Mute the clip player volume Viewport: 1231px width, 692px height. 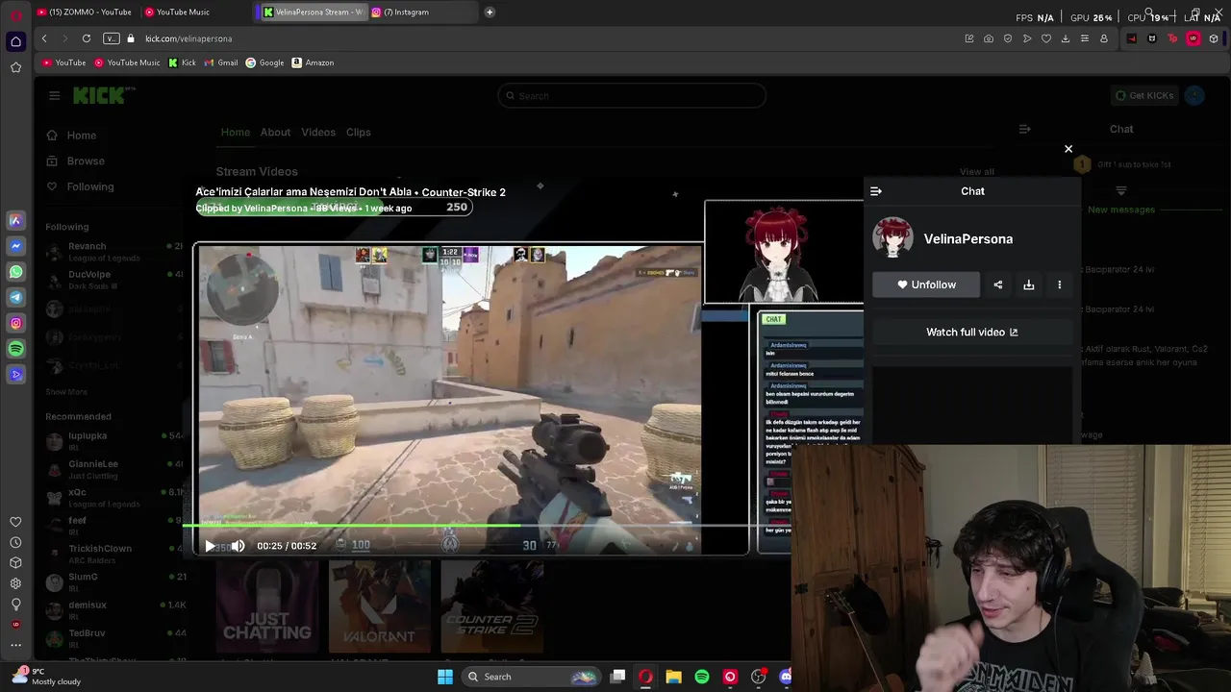[x=238, y=546]
